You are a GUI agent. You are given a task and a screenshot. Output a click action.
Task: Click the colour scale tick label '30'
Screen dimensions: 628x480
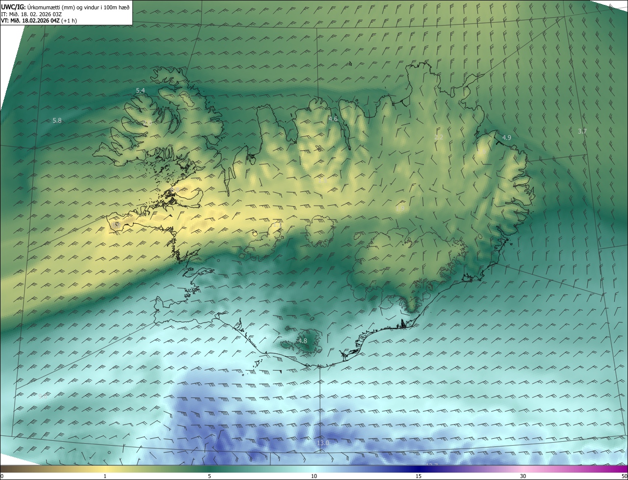tap(523, 476)
